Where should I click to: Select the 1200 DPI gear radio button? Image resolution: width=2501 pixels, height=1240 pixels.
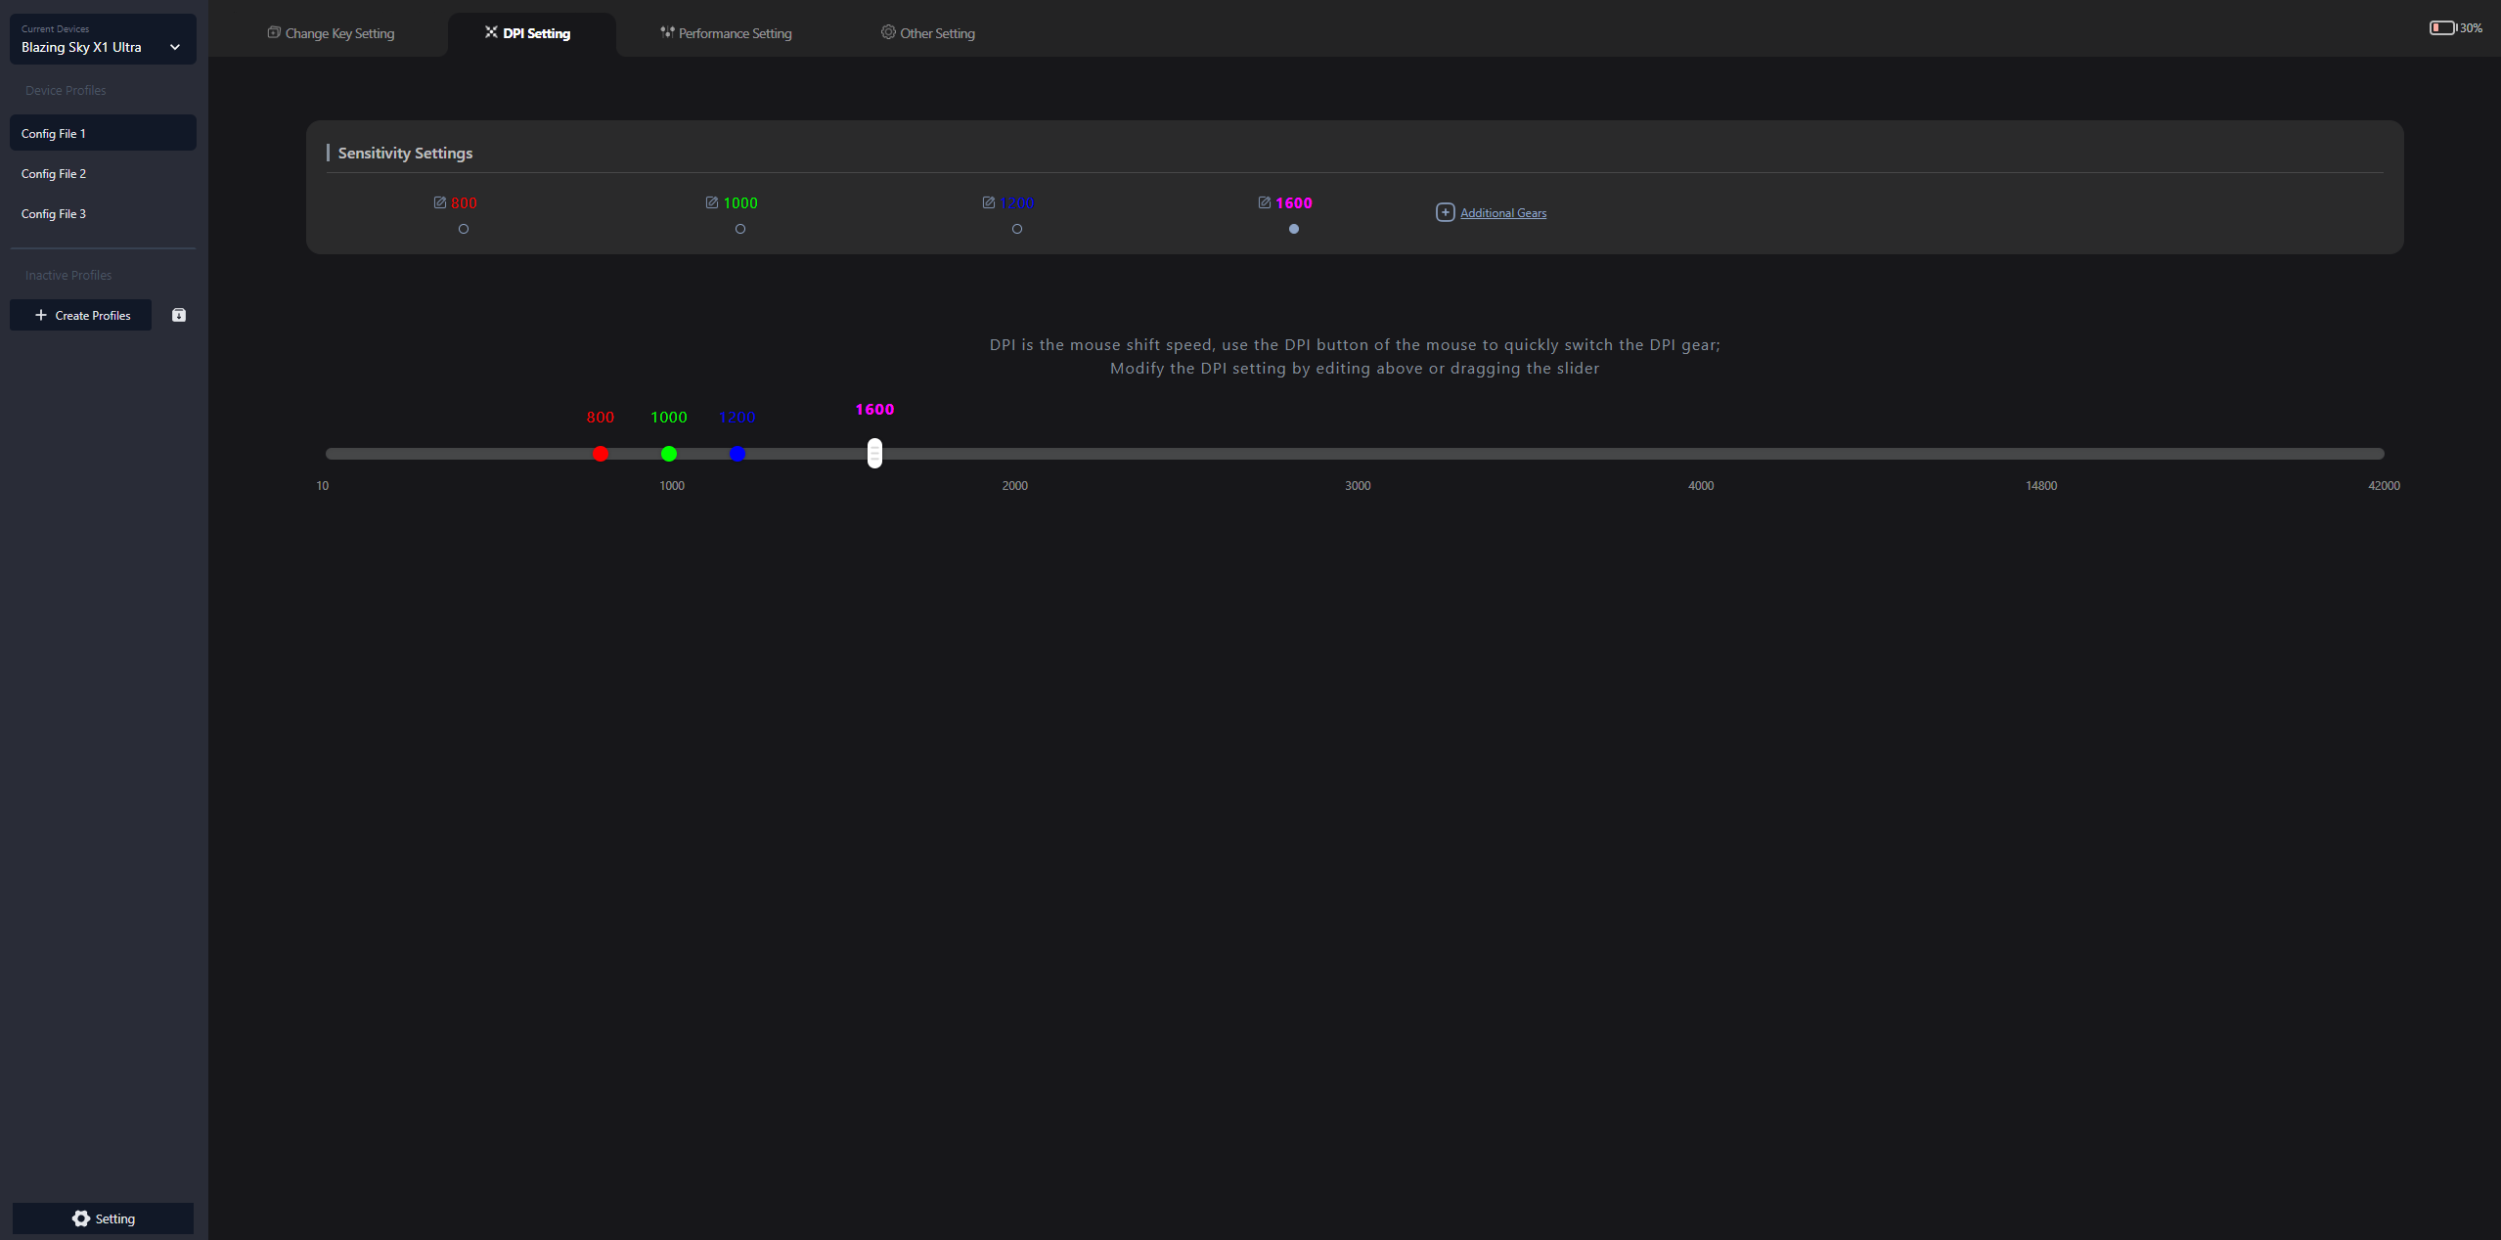click(1017, 229)
